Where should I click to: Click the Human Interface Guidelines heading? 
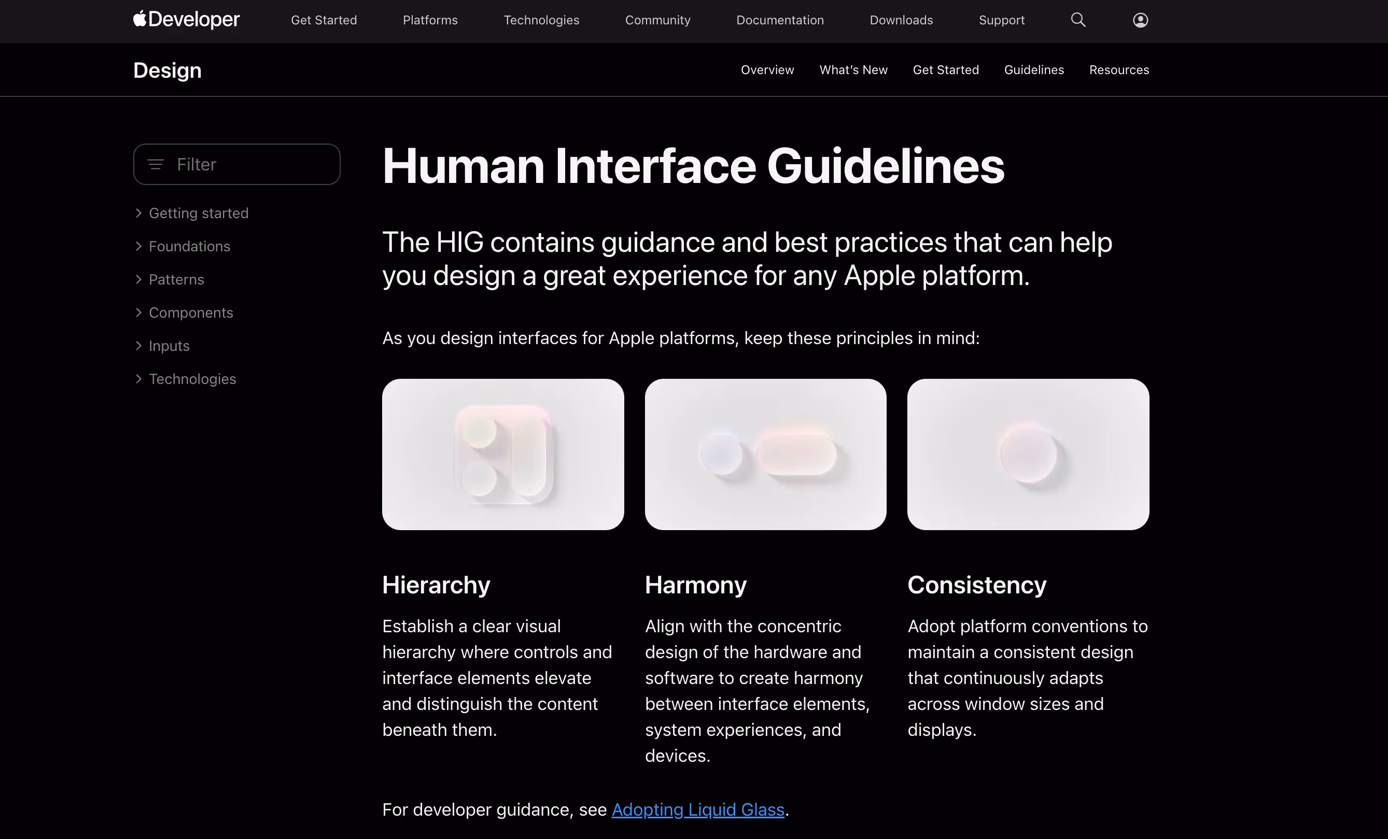(x=693, y=166)
